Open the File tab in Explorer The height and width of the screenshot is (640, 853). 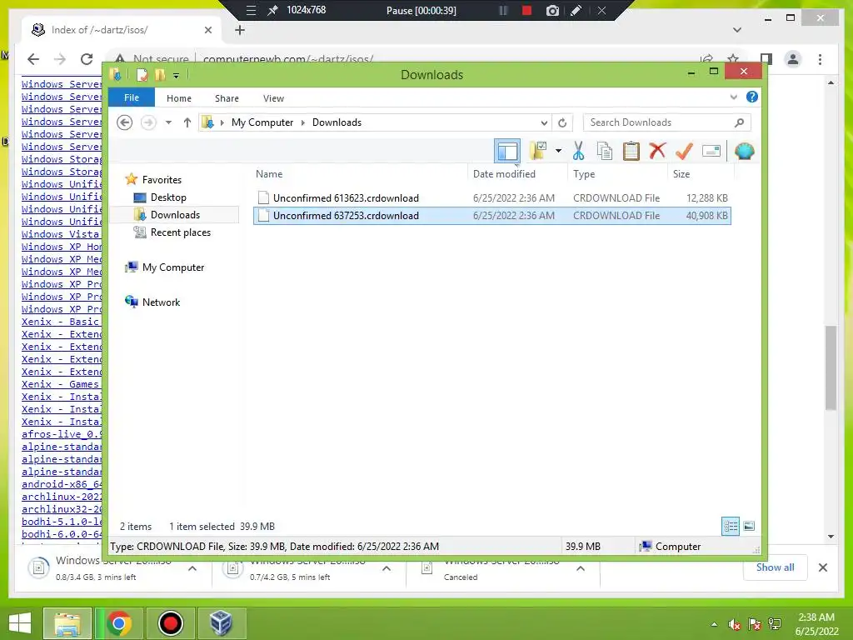click(132, 97)
